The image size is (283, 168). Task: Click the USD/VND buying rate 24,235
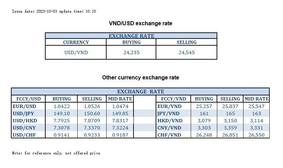pos(131,53)
